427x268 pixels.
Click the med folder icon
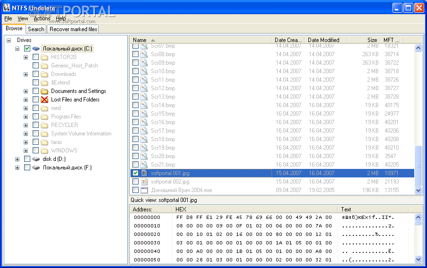tap(44, 108)
